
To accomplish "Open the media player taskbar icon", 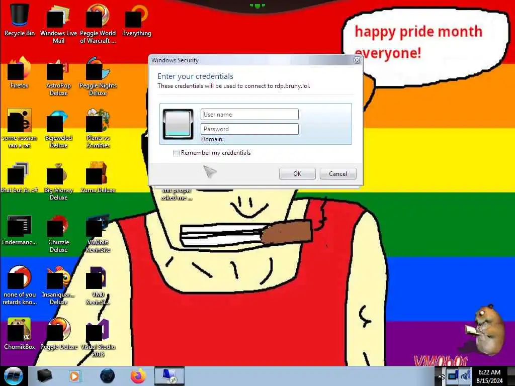I will tap(74, 376).
